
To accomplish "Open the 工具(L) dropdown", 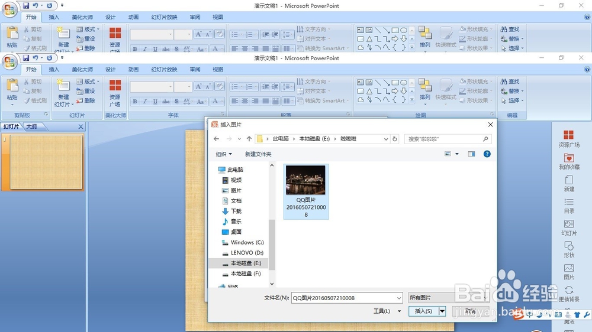I will (x=387, y=311).
